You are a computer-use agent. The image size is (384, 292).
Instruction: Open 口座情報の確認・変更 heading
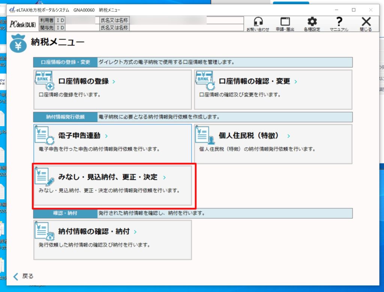click(x=254, y=81)
